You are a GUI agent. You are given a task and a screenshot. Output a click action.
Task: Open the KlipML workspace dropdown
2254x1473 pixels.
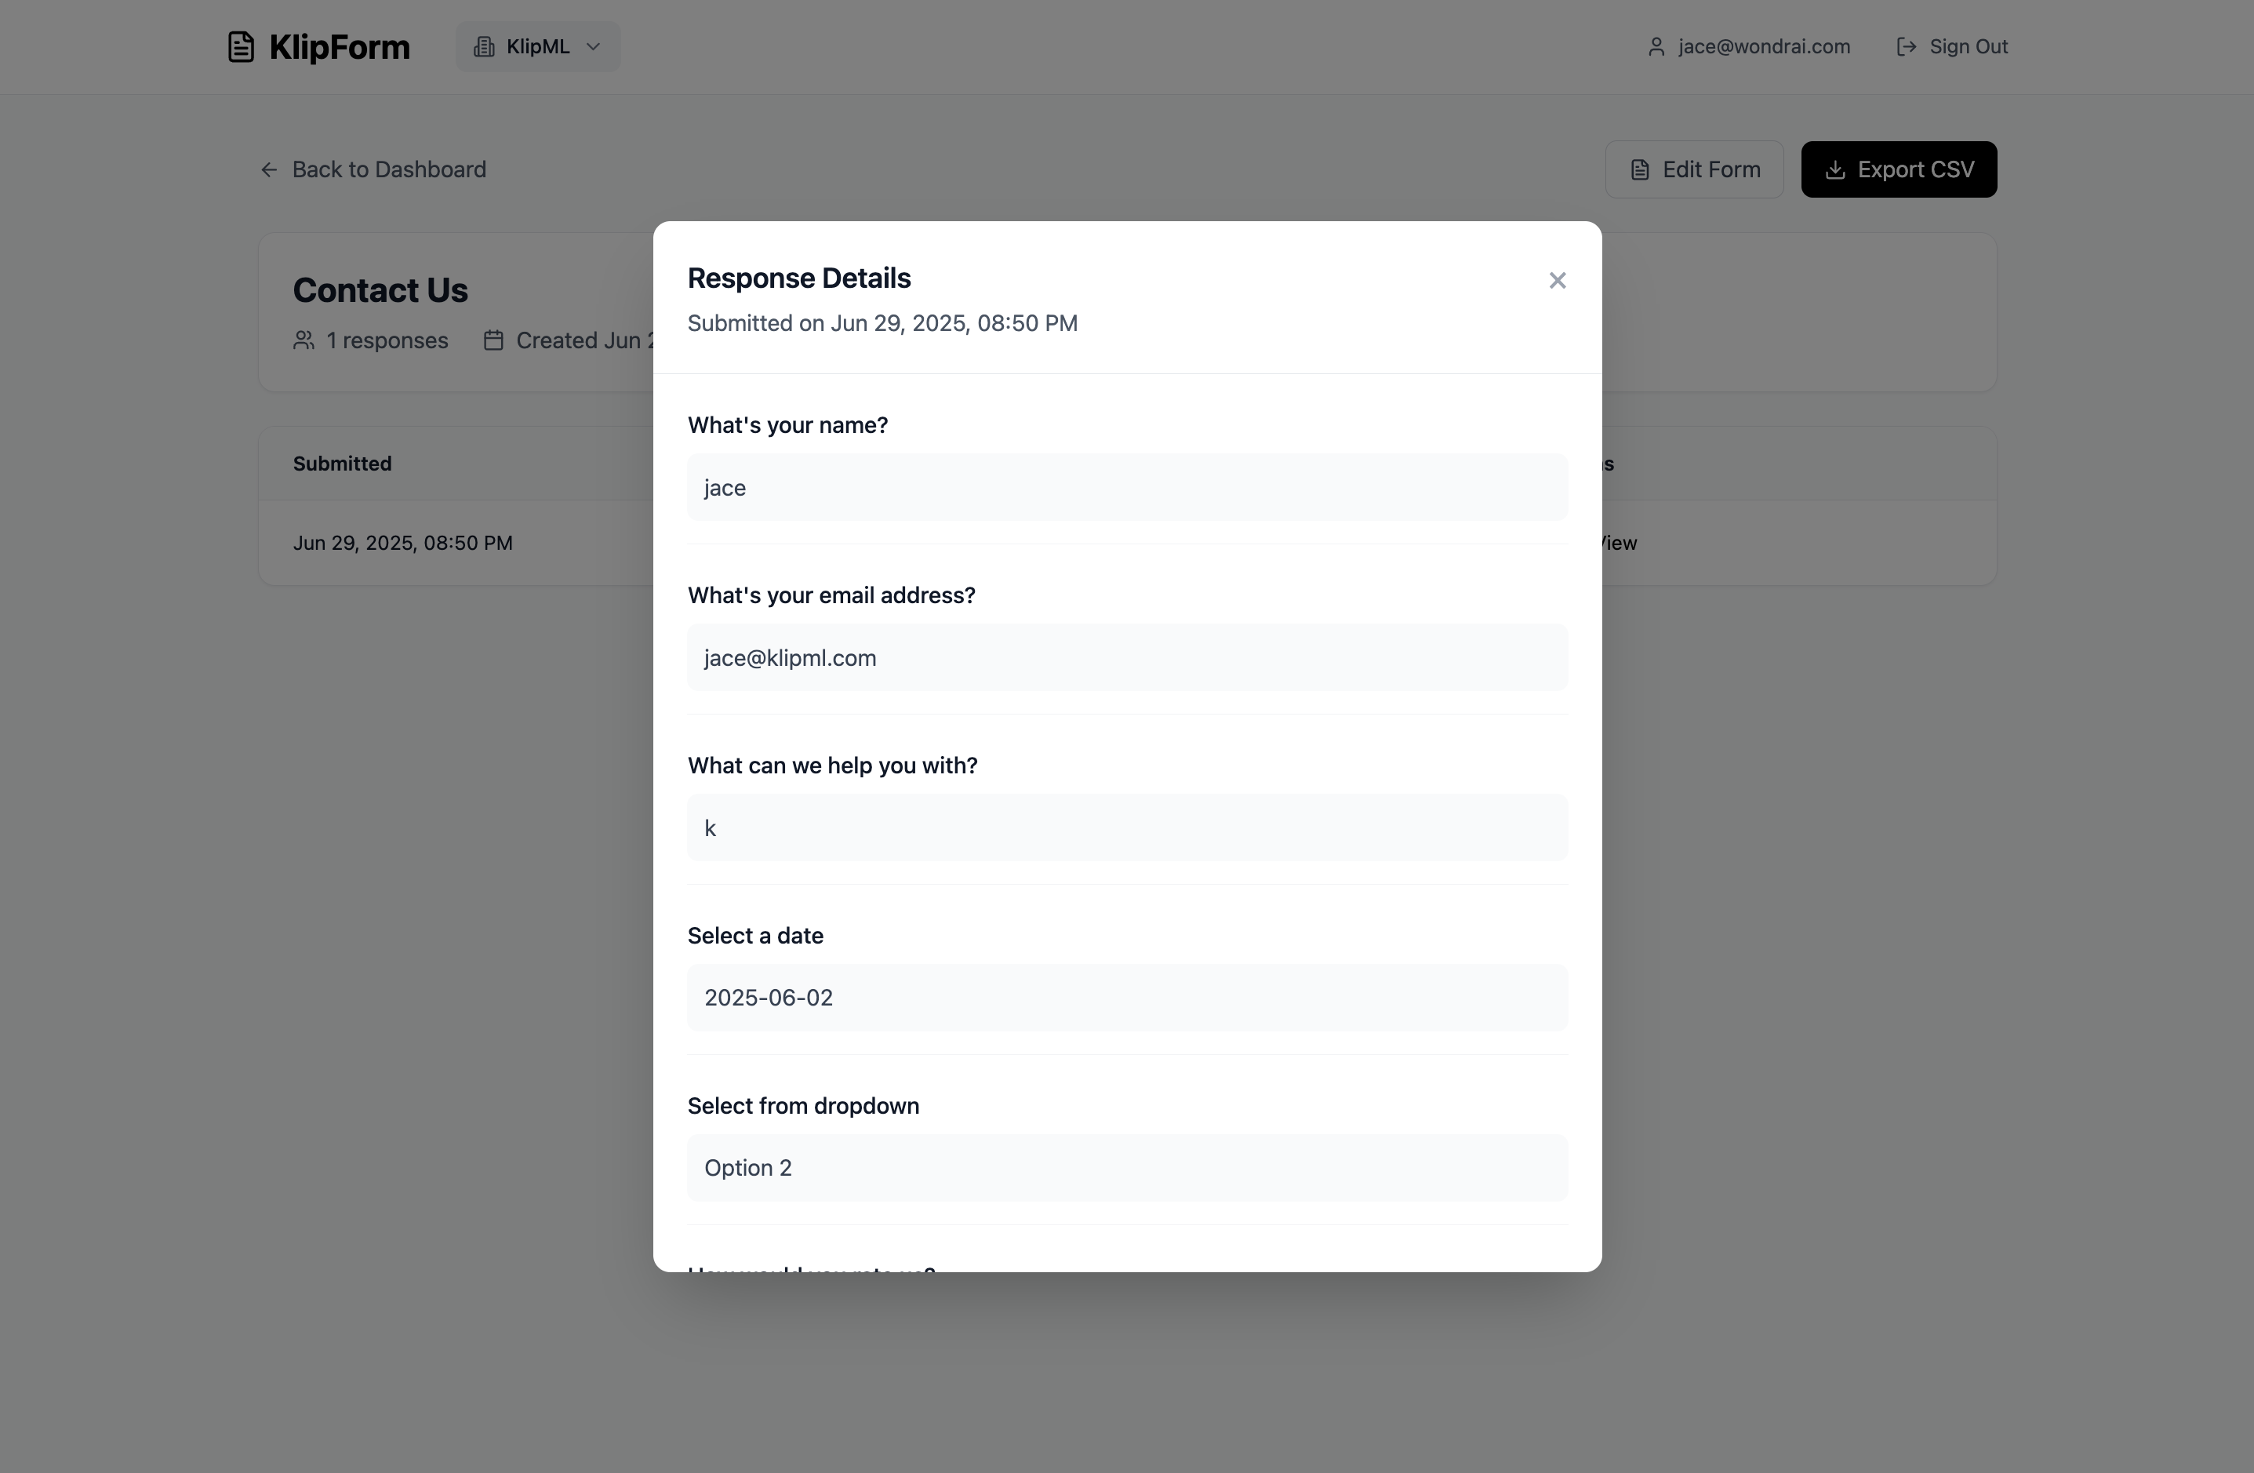click(x=537, y=46)
